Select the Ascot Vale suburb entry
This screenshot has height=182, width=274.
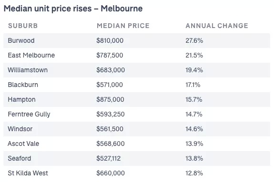click(23, 144)
